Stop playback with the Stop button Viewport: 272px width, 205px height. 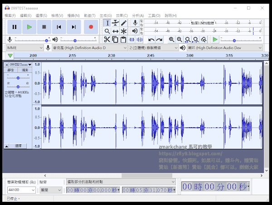pyautogui.click(x=44, y=27)
